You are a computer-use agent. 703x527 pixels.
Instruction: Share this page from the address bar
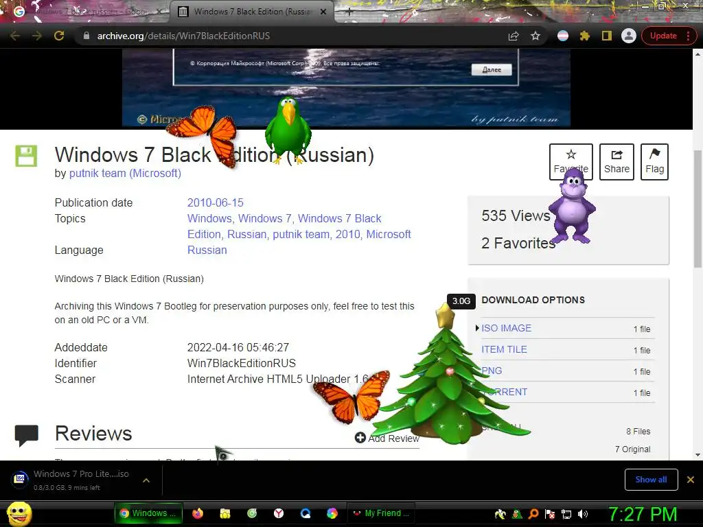[x=514, y=36]
